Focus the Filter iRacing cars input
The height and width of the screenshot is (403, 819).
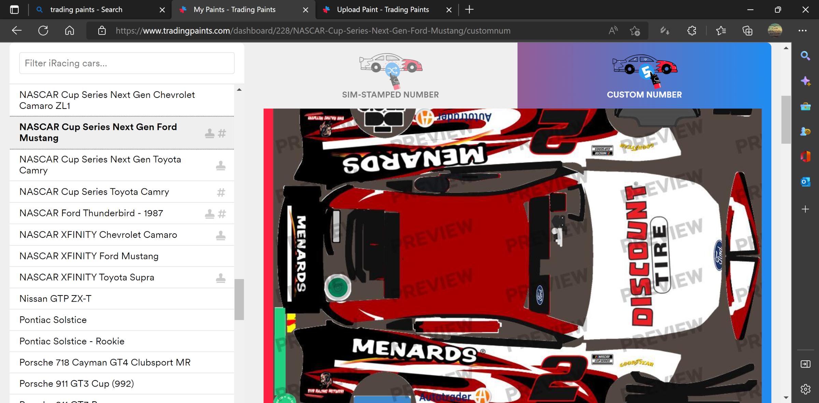point(127,63)
